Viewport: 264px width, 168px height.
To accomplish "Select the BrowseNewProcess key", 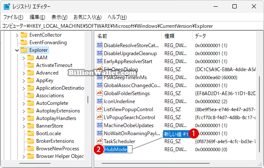I will pyautogui.click(x=58, y=149).
